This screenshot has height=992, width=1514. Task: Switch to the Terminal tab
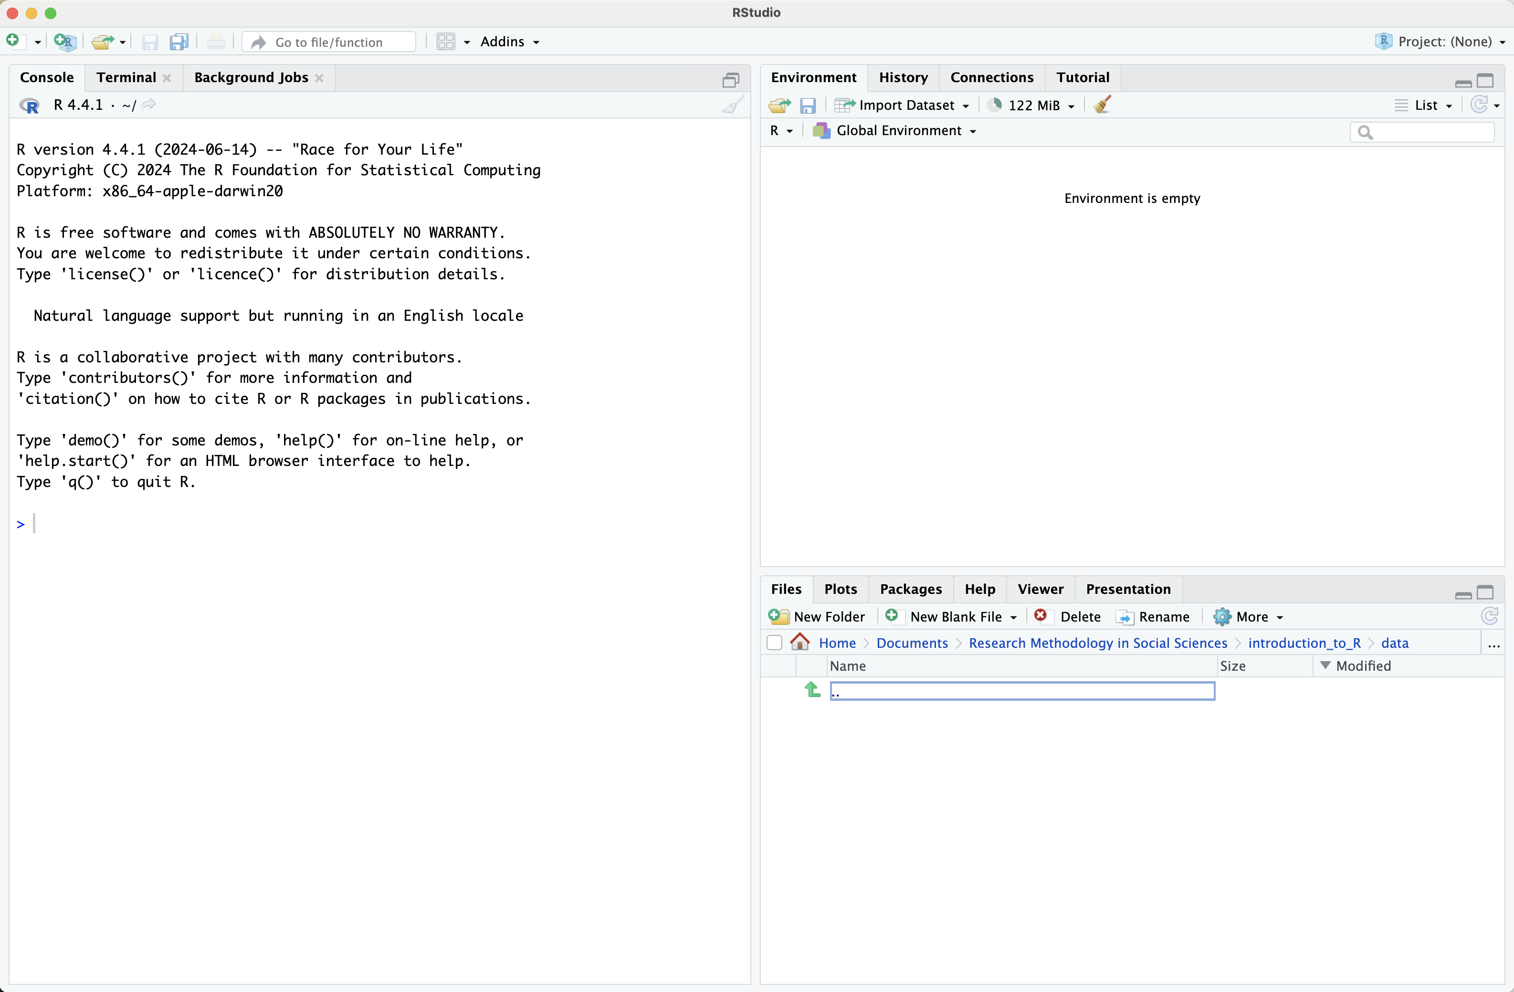(126, 77)
